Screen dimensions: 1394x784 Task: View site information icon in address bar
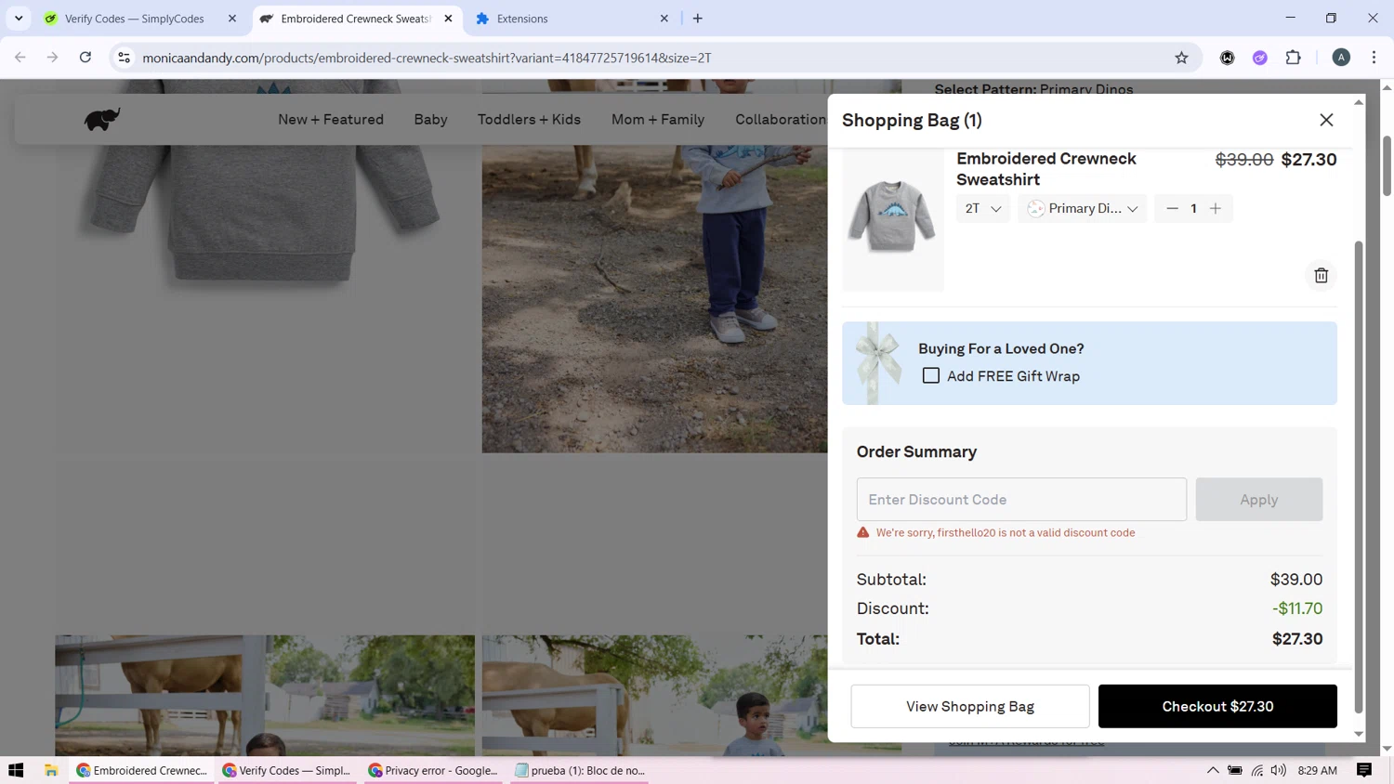(124, 58)
